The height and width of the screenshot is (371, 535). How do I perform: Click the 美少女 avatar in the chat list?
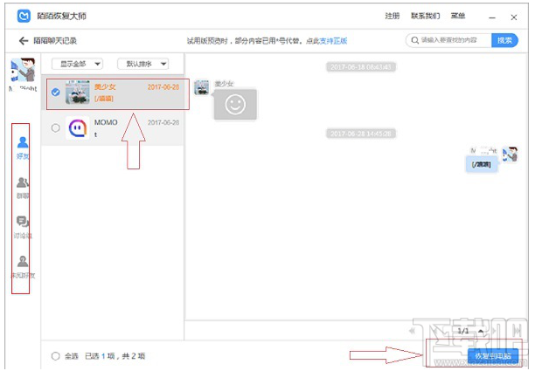tap(78, 93)
